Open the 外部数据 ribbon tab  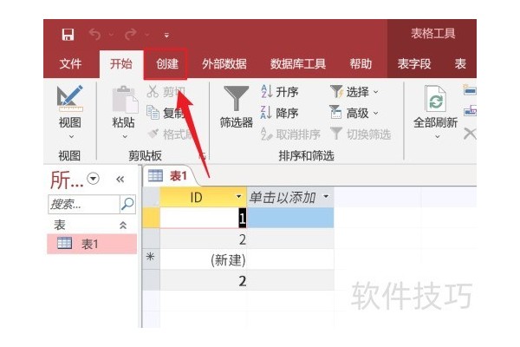click(x=224, y=63)
